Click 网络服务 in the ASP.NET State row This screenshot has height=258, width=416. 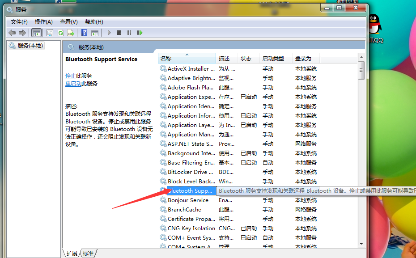point(306,144)
